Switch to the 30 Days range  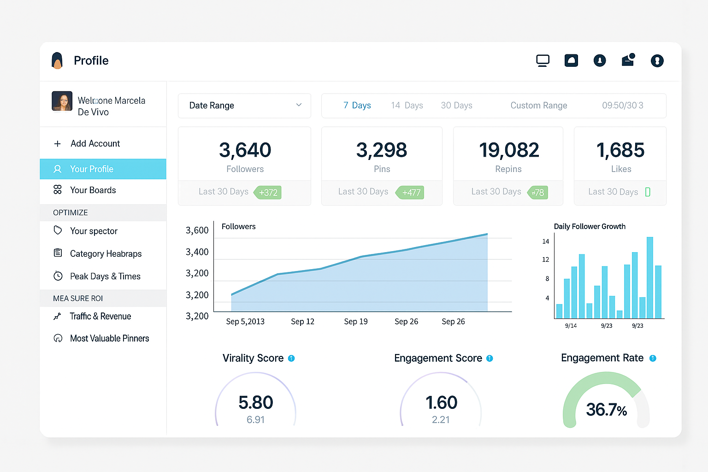click(x=456, y=106)
